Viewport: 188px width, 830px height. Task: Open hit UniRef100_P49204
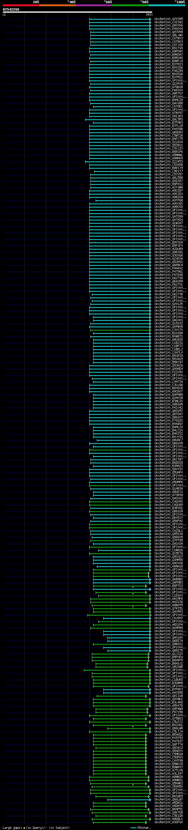(x=169, y=29)
